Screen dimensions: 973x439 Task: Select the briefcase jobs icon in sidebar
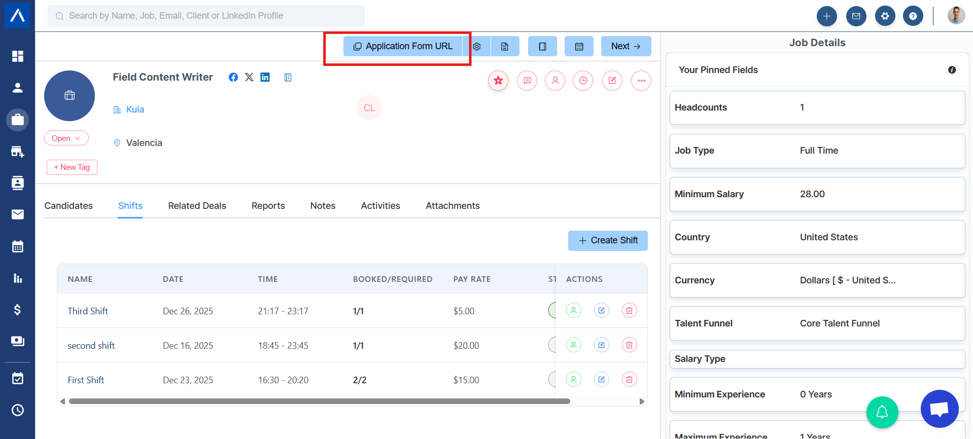pyautogui.click(x=18, y=120)
